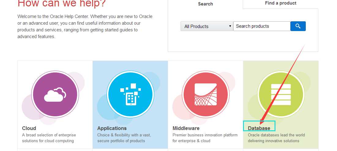Click the green Database circle icon
This screenshot has width=337, height=151.
(281, 94)
